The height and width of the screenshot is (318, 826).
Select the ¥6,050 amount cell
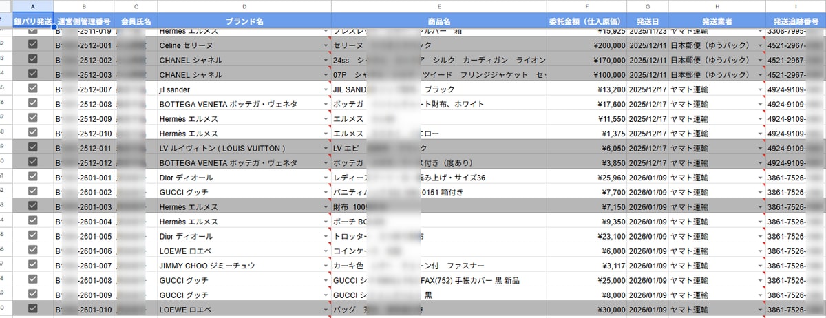(x=586, y=148)
